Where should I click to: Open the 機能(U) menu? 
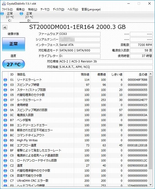tap(33, 9)
